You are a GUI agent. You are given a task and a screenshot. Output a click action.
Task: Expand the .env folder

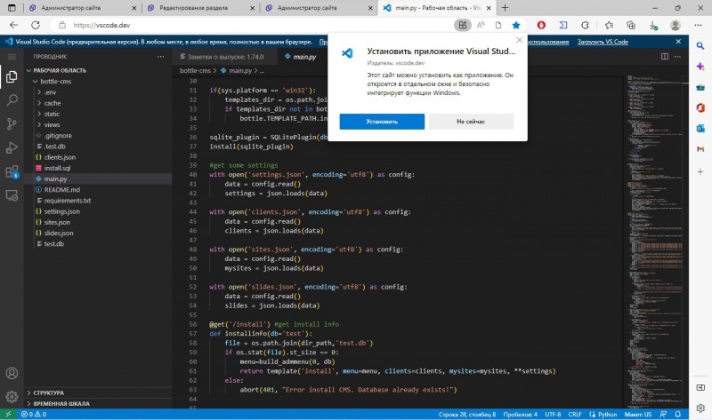[x=51, y=92]
